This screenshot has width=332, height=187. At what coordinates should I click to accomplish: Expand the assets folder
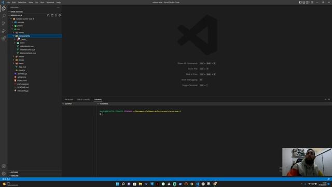pos(21,32)
